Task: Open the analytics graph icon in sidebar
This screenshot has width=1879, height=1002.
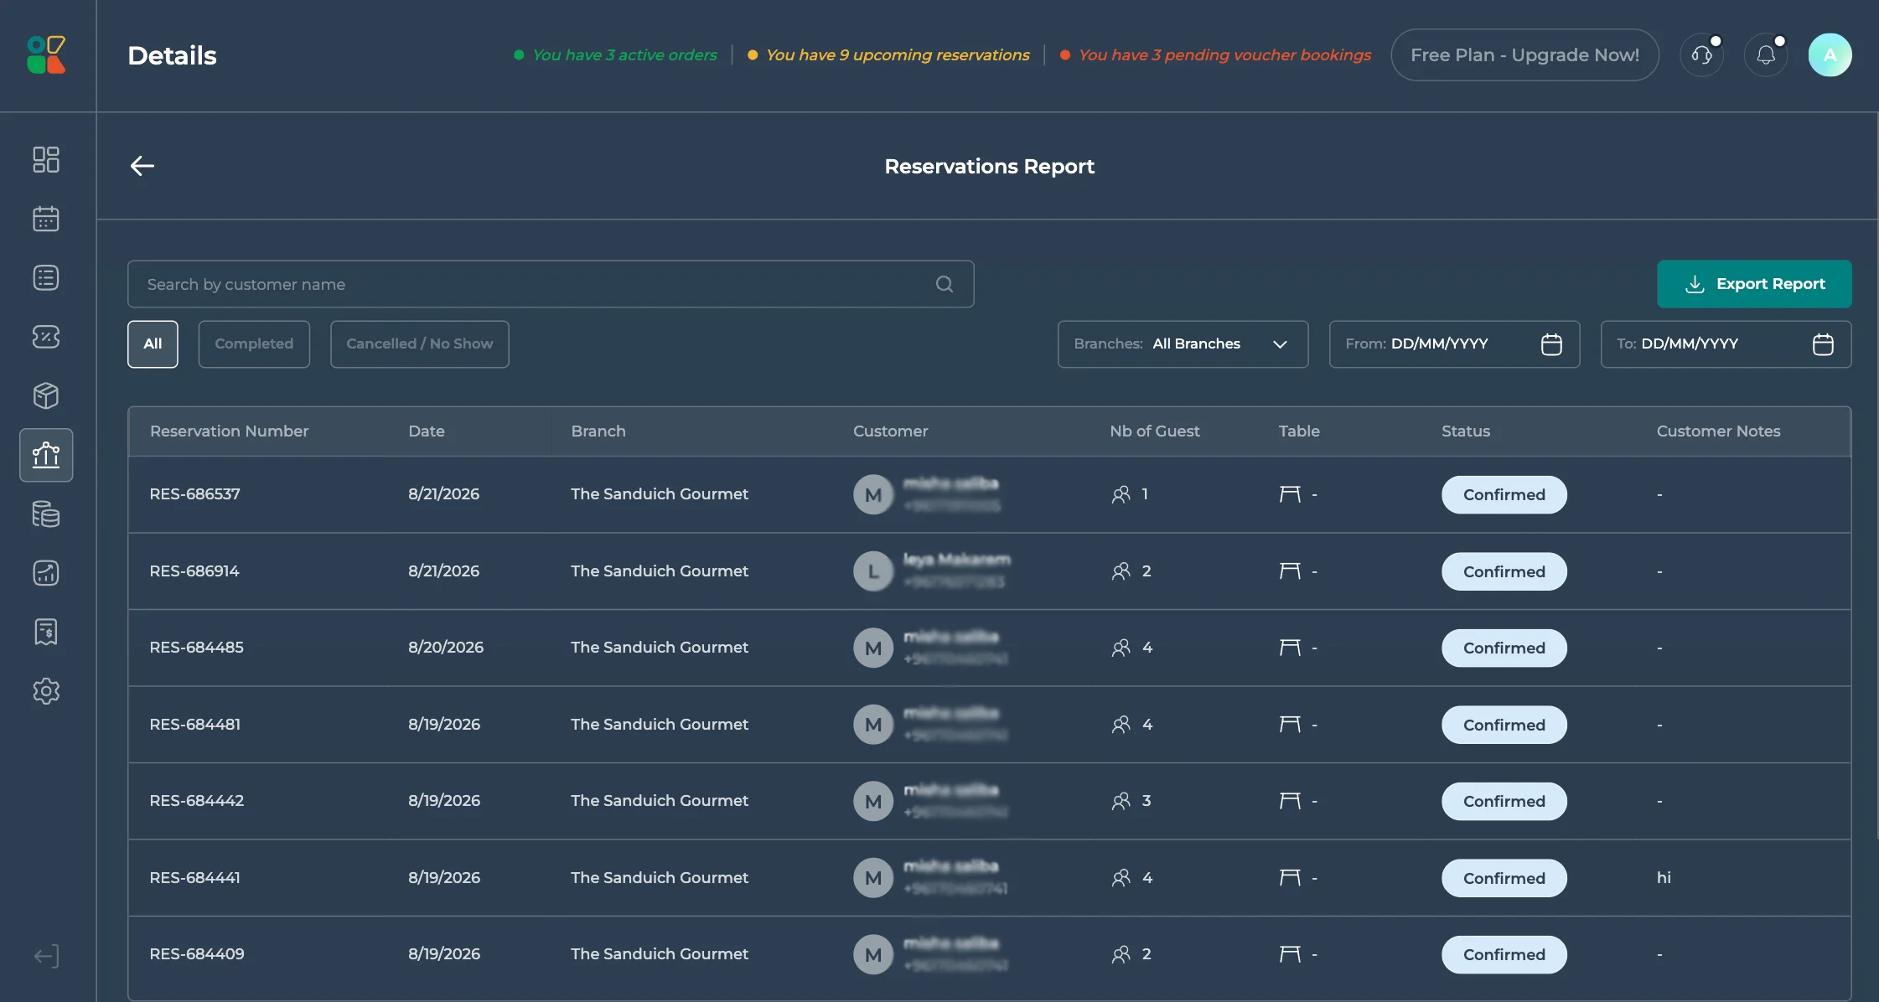Action: click(46, 573)
